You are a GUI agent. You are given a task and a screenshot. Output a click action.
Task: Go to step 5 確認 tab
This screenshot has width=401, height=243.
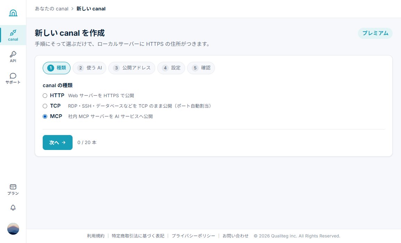tap(201, 68)
